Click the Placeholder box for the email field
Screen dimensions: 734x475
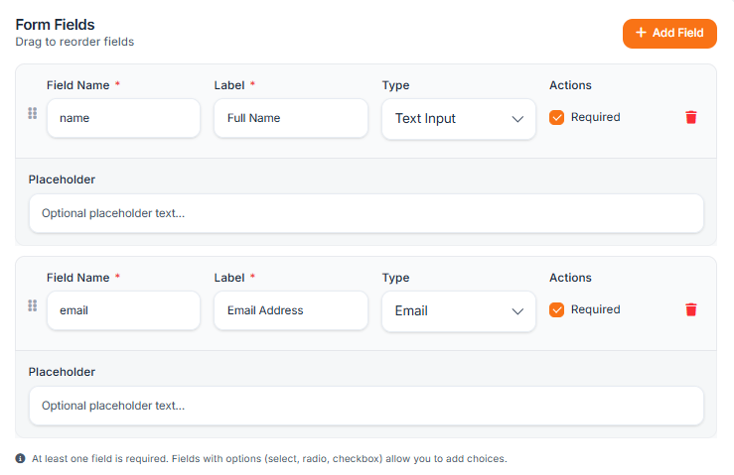[x=366, y=406]
